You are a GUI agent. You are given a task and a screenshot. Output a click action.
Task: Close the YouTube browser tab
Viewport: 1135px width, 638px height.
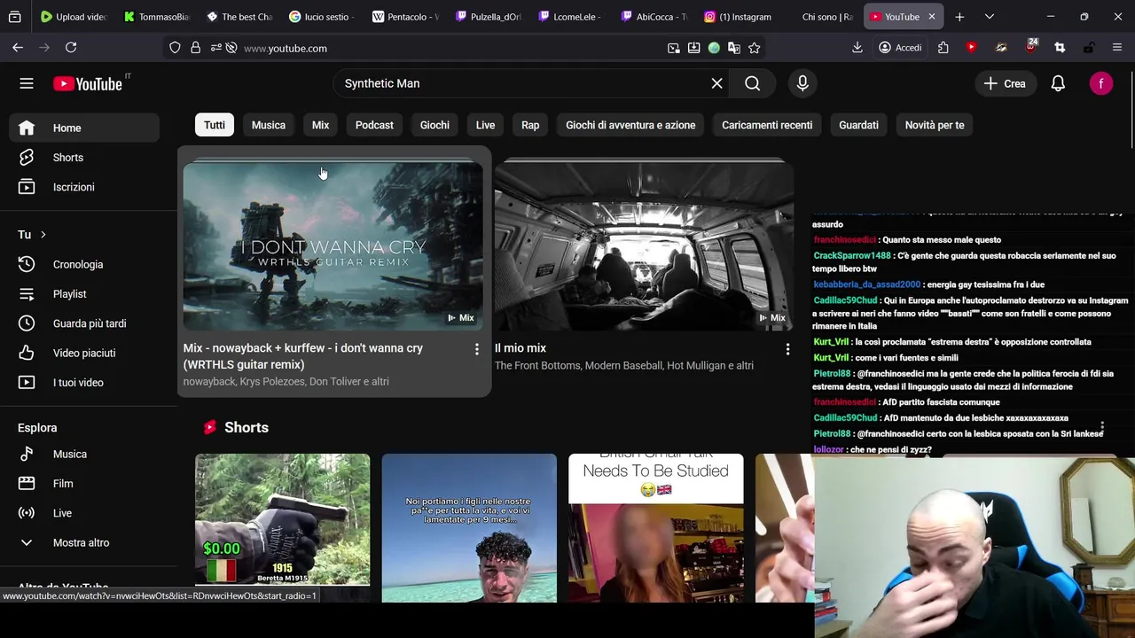pos(932,17)
